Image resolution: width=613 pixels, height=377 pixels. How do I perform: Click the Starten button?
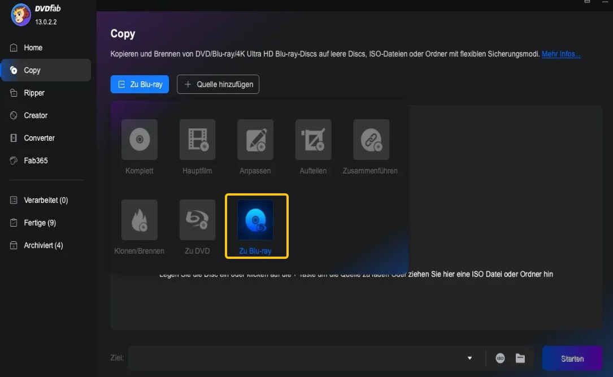coord(572,358)
